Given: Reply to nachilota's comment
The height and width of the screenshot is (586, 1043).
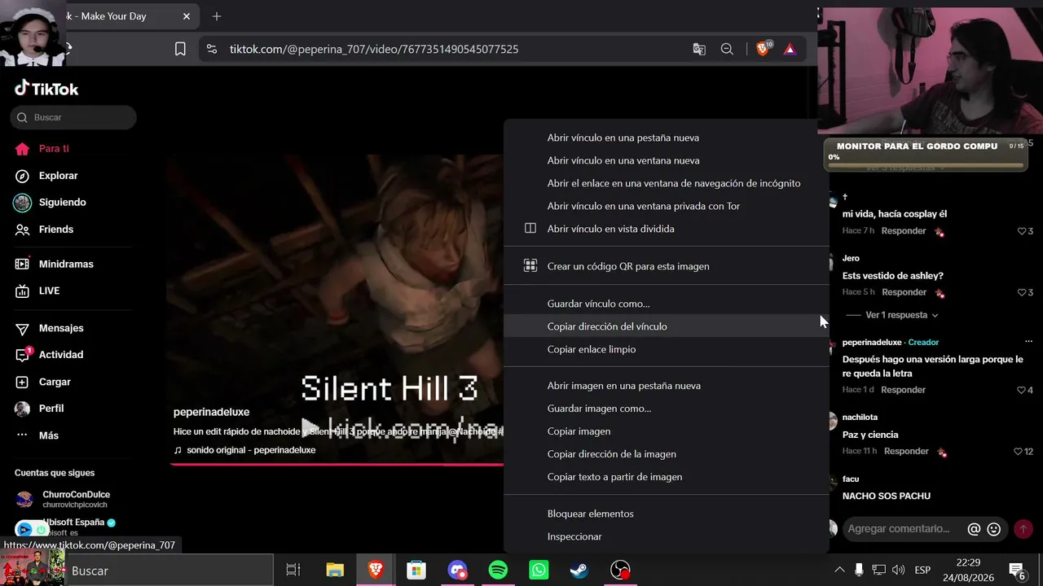Looking at the screenshot, I should (x=906, y=452).
